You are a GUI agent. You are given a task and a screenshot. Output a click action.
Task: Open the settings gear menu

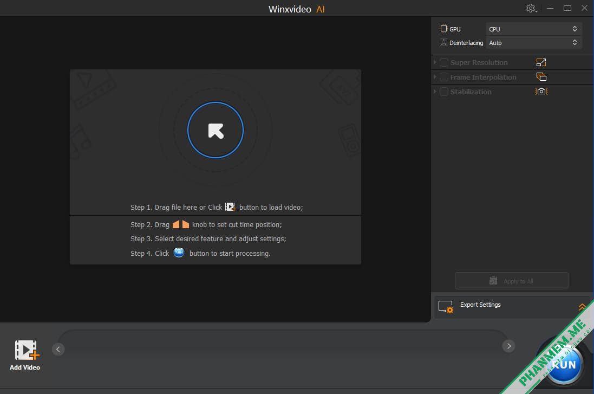click(532, 8)
